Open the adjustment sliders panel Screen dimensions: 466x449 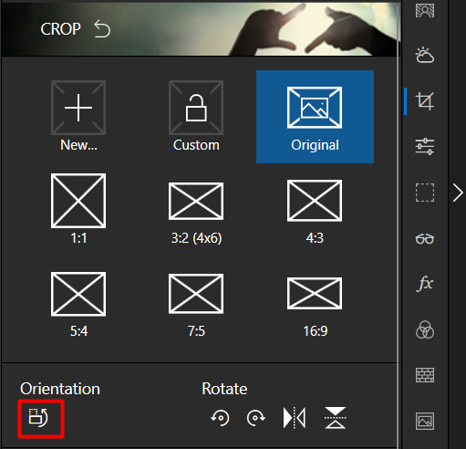[425, 146]
